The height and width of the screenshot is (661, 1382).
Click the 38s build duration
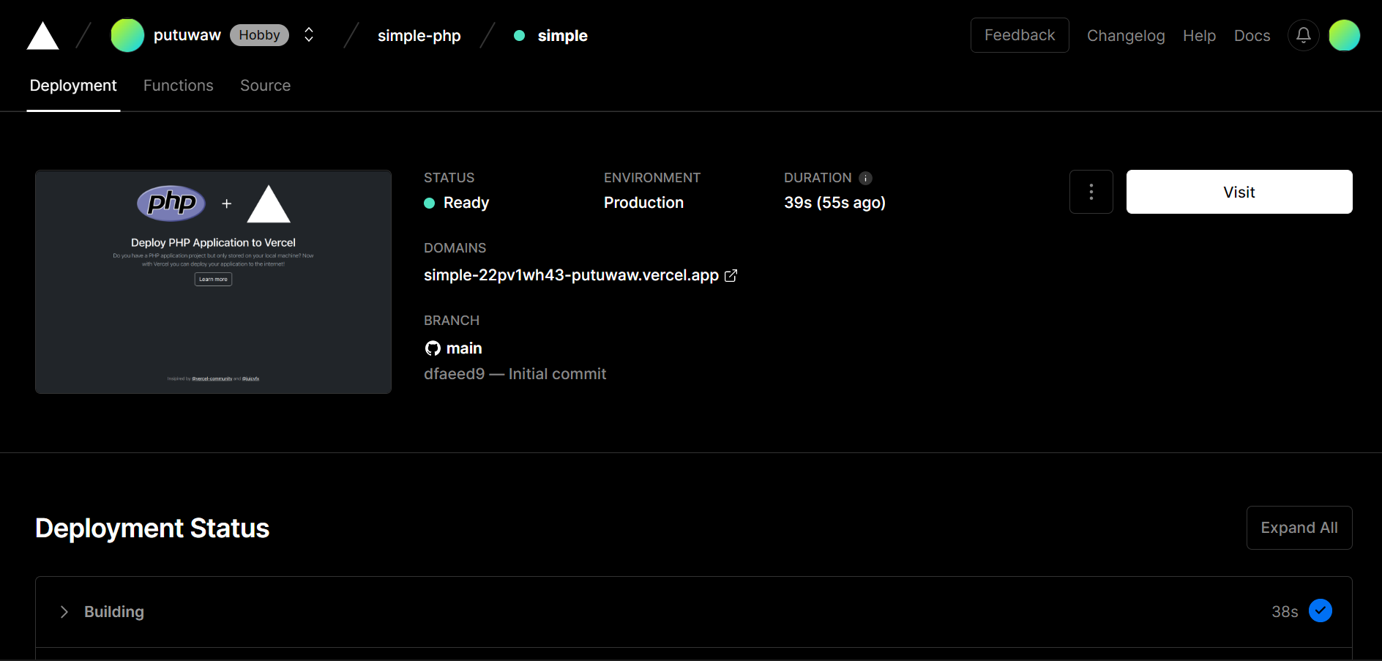(x=1285, y=612)
